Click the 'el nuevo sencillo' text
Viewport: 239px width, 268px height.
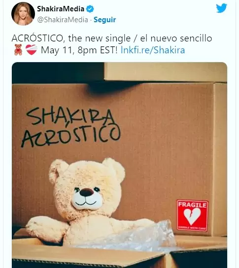(x=176, y=38)
